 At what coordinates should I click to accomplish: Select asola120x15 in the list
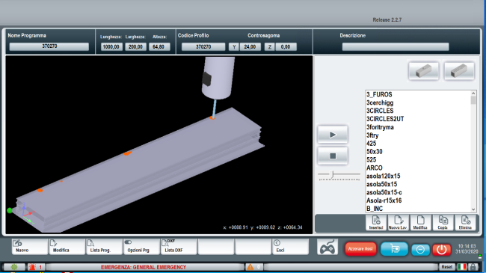click(x=384, y=176)
